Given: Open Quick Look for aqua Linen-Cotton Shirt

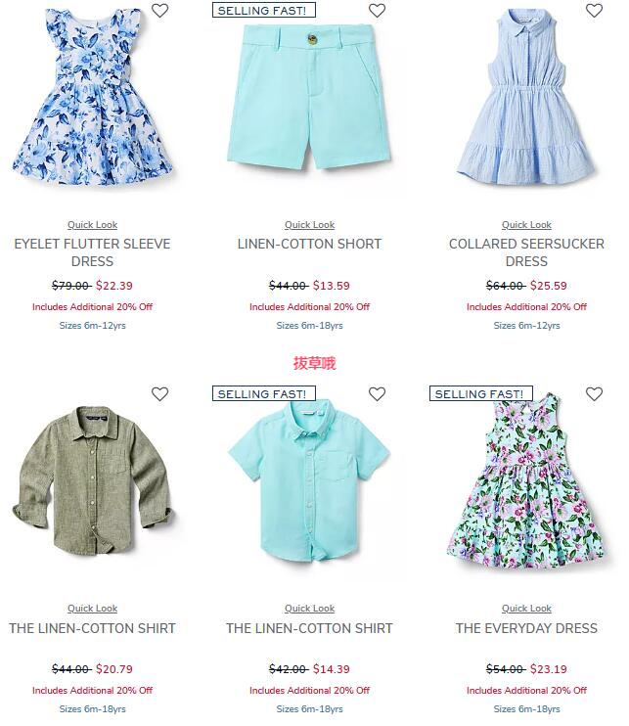Looking at the screenshot, I should [310, 608].
